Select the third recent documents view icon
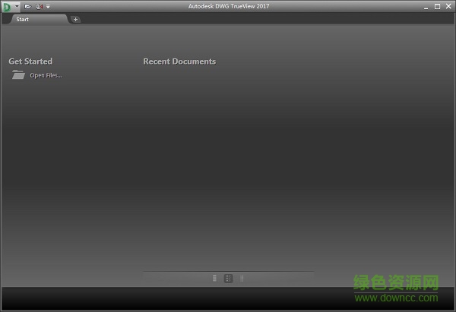The width and height of the screenshot is (456, 312). pos(242,279)
